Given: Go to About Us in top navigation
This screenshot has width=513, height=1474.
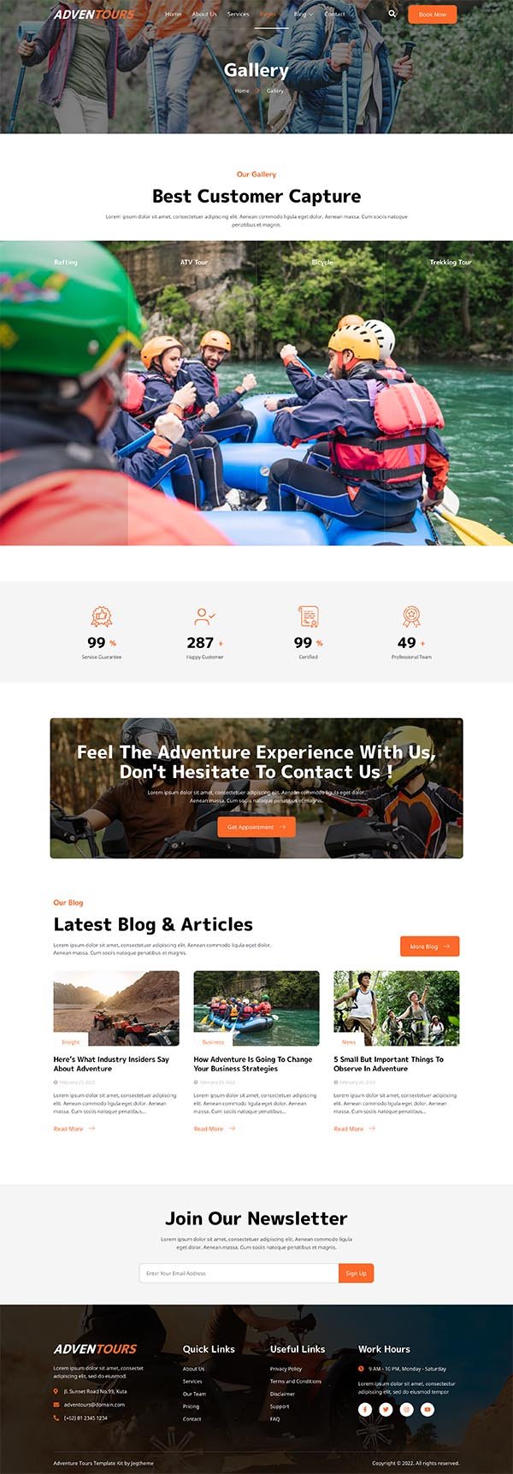Looking at the screenshot, I should click(204, 14).
